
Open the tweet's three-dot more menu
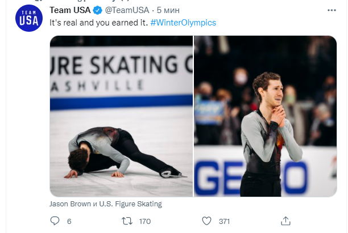point(331,11)
